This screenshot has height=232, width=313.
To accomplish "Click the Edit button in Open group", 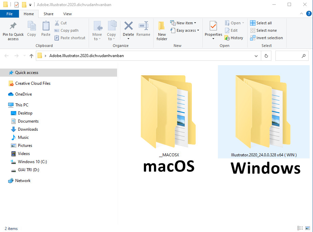I will pos(231,30).
